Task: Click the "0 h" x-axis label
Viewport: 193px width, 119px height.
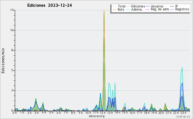Action: 15,113
